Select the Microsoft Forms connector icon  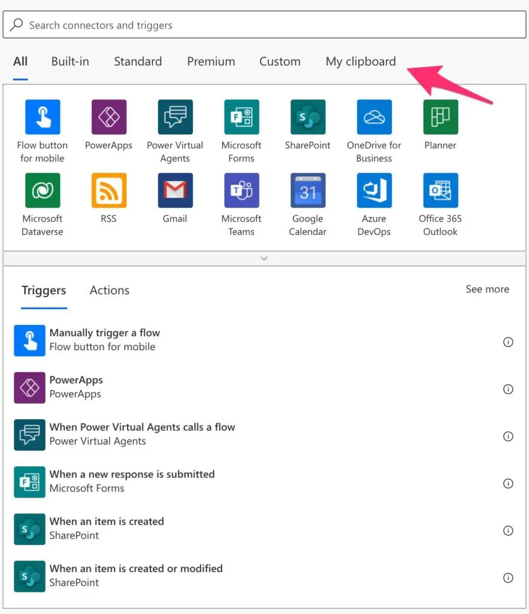(x=241, y=118)
